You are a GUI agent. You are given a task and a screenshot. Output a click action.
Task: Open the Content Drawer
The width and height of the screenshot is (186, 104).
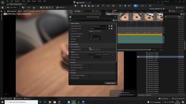click(6, 99)
